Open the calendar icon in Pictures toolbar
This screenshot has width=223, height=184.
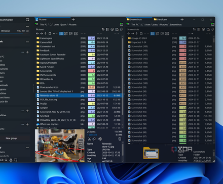[50, 34]
